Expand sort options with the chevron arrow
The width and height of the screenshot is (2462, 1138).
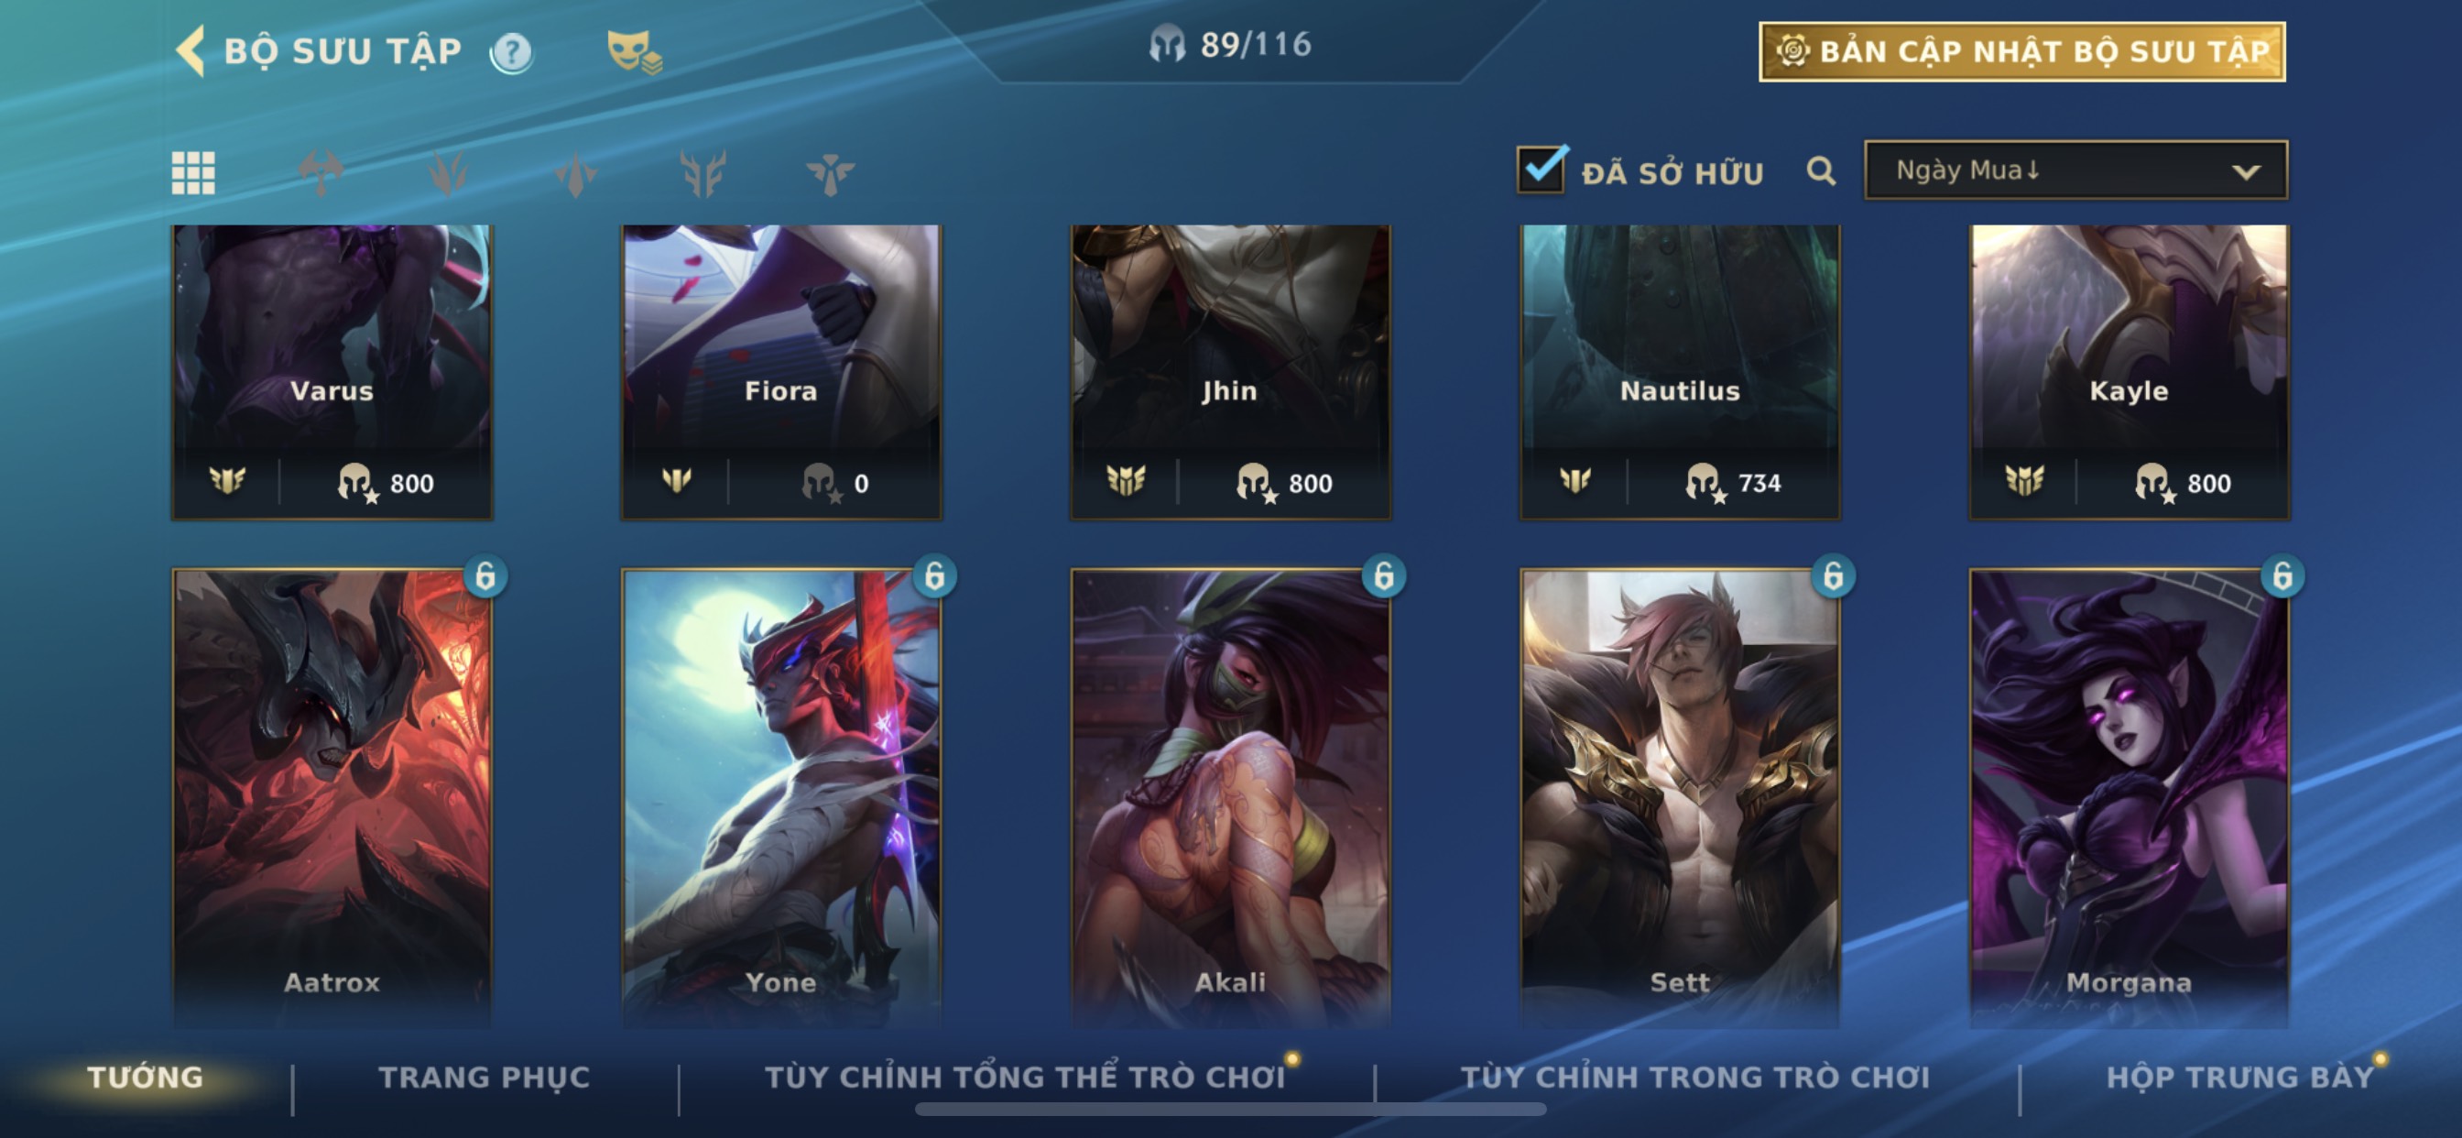tap(2246, 172)
